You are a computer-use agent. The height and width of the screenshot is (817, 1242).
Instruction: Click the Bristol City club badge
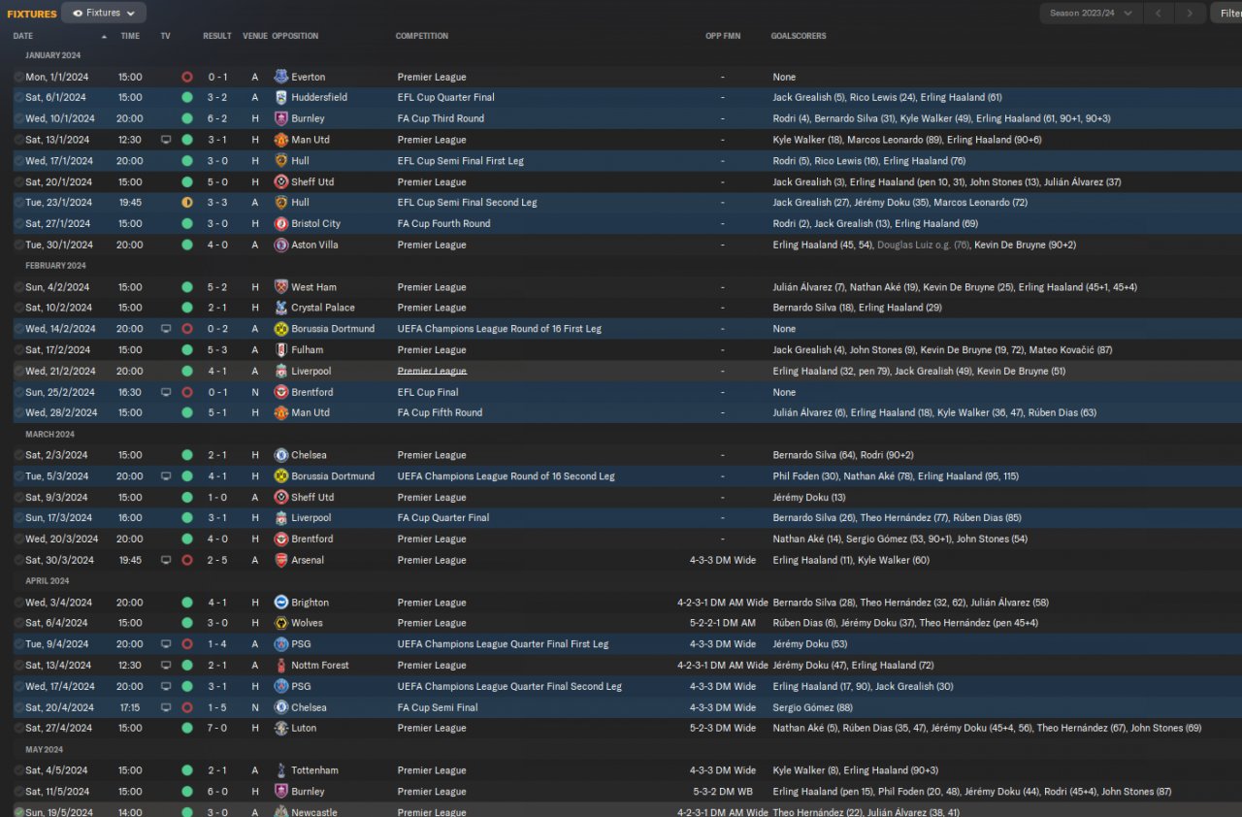281,223
